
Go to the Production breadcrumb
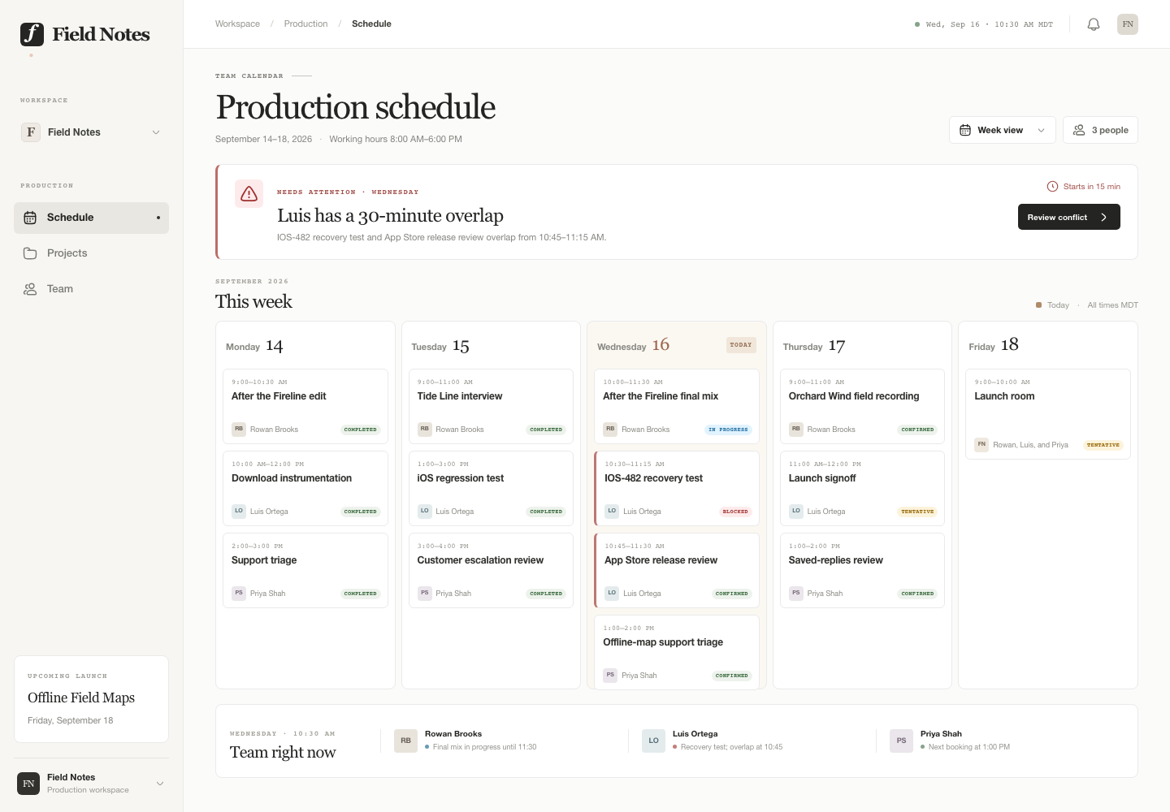tap(305, 24)
